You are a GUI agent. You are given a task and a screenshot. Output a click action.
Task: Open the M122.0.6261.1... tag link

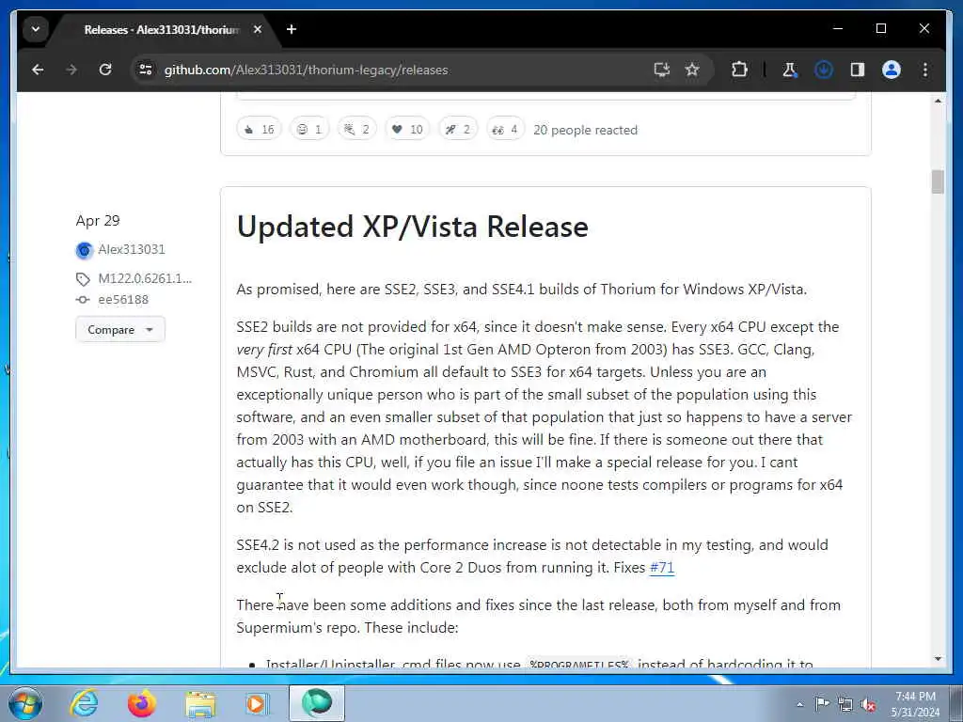(145, 278)
